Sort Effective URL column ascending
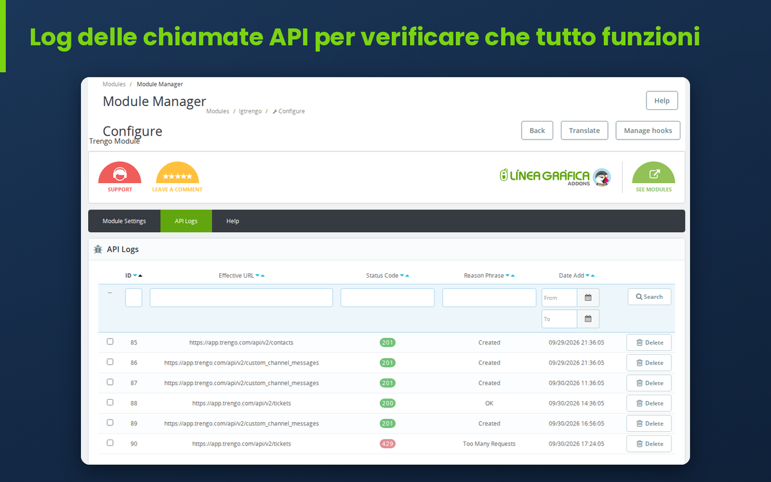 [263, 276]
